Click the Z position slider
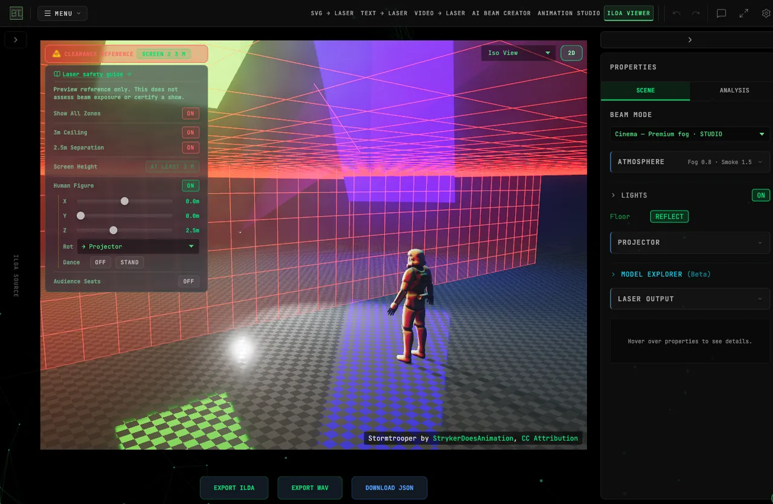 (124, 231)
